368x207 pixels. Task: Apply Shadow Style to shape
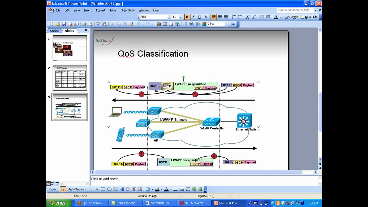[194, 189]
